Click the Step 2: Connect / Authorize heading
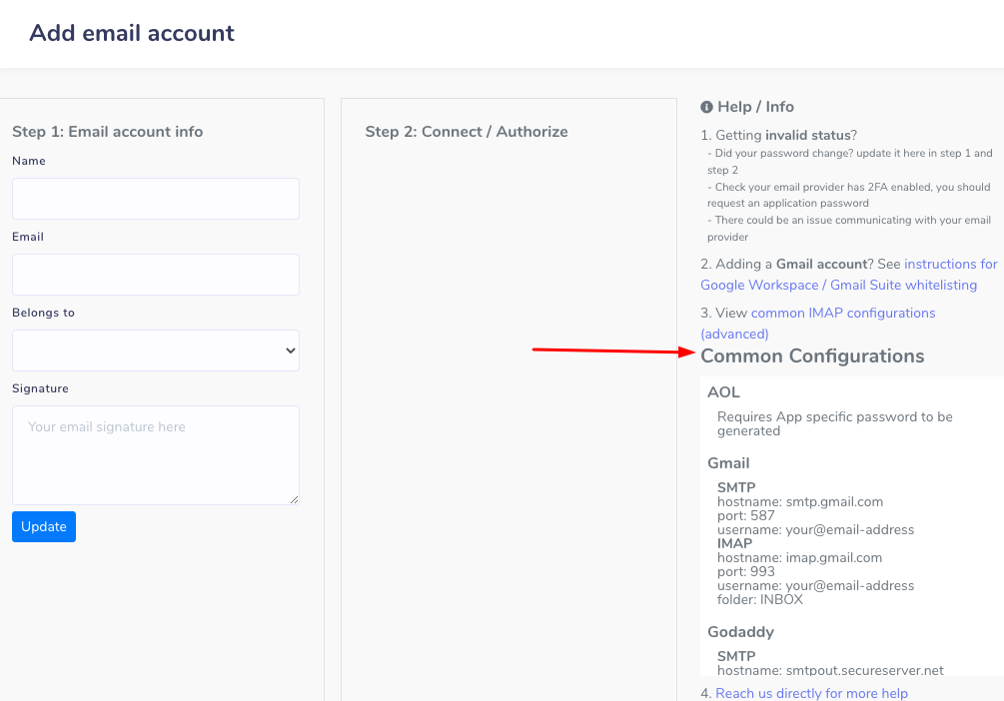Image resolution: width=1004 pixels, height=701 pixels. click(x=467, y=132)
